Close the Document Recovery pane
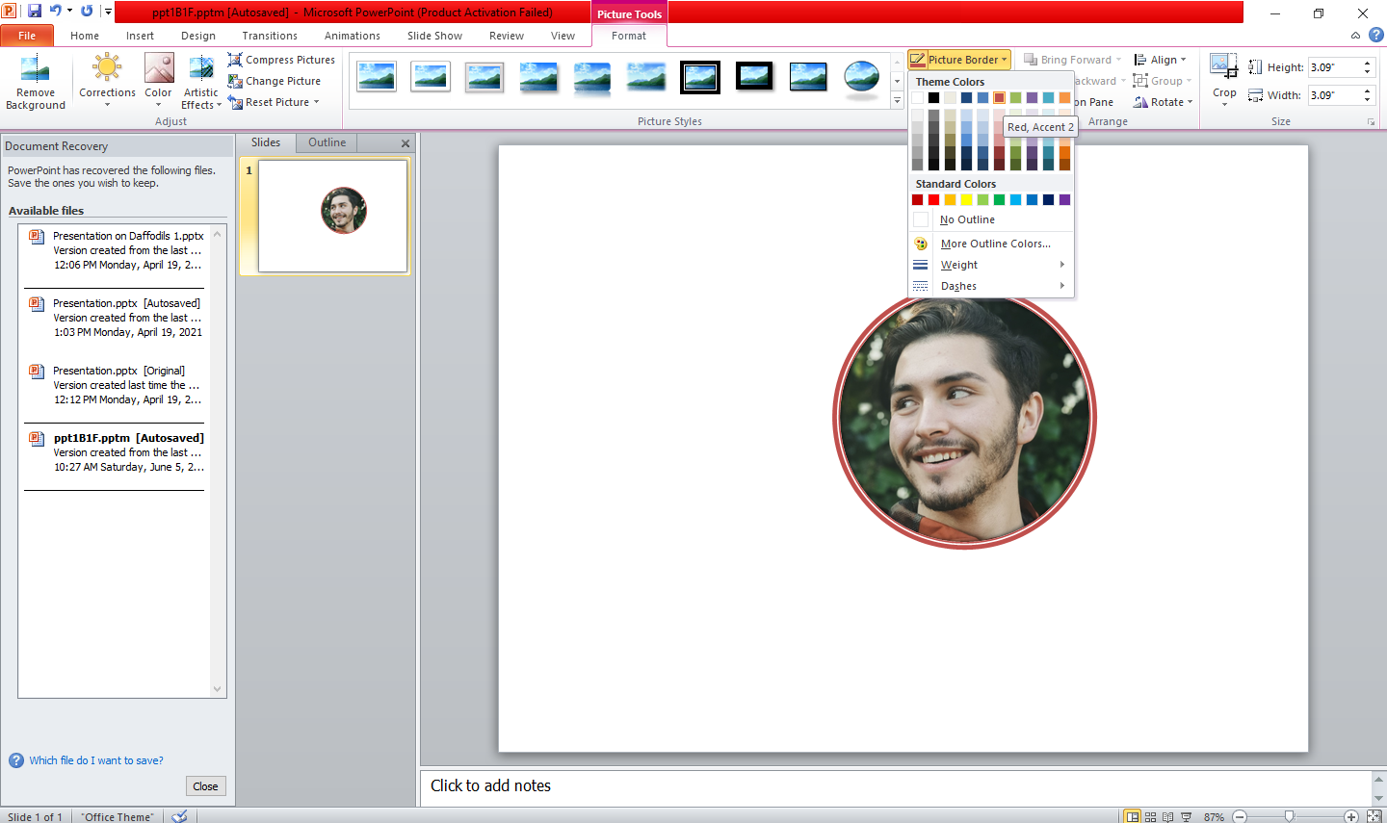Viewport: 1387px width, 823px height. coord(205,785)
